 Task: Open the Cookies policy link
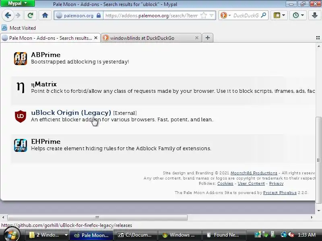225,184
